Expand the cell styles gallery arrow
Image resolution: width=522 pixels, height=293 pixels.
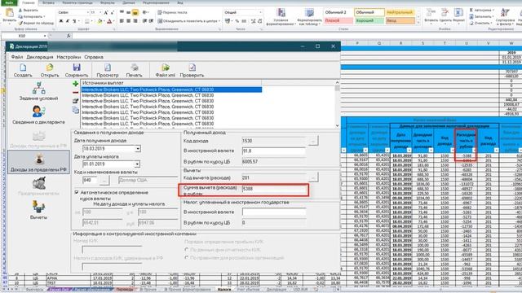click(418, 23)
